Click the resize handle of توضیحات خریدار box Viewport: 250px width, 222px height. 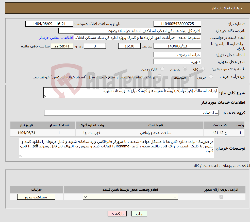(x=20, y=156)
